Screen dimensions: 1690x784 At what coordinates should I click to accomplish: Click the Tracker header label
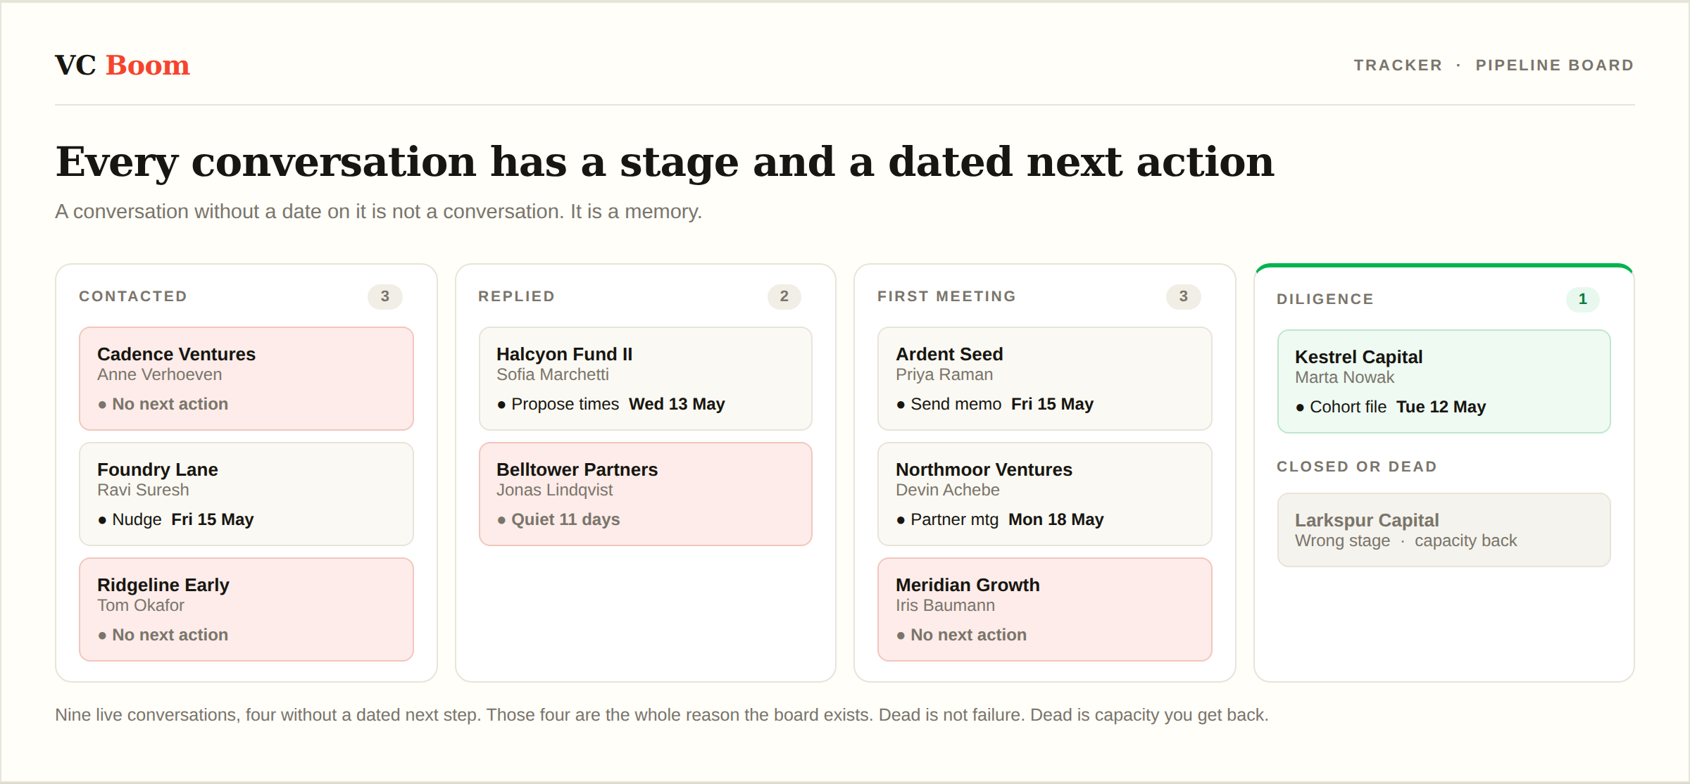click(1398, 65)
